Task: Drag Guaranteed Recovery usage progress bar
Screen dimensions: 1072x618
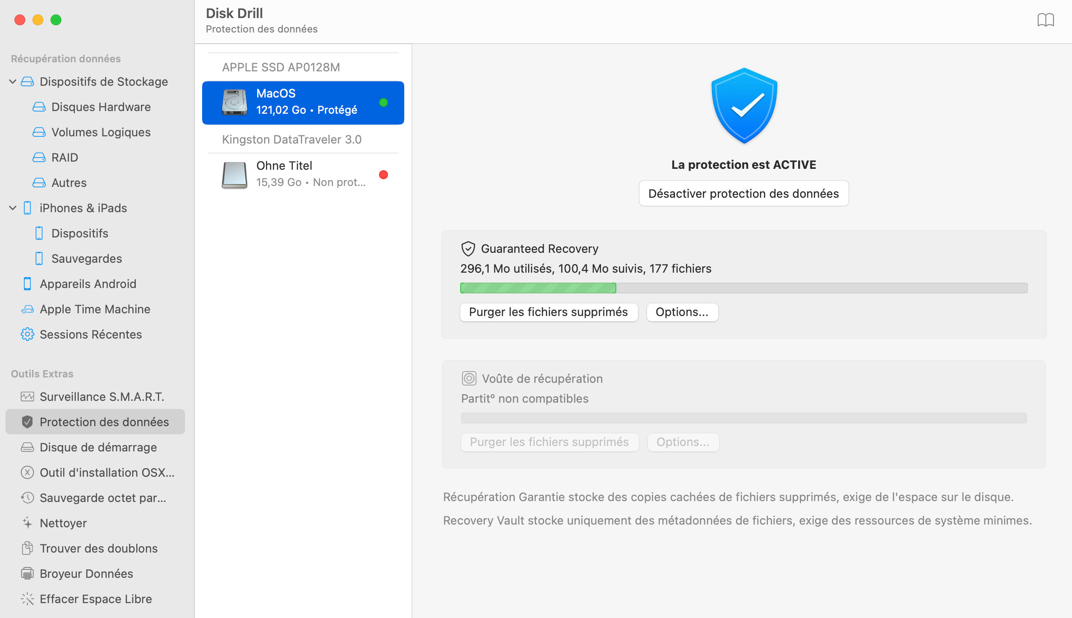Action: click(744, 287)
